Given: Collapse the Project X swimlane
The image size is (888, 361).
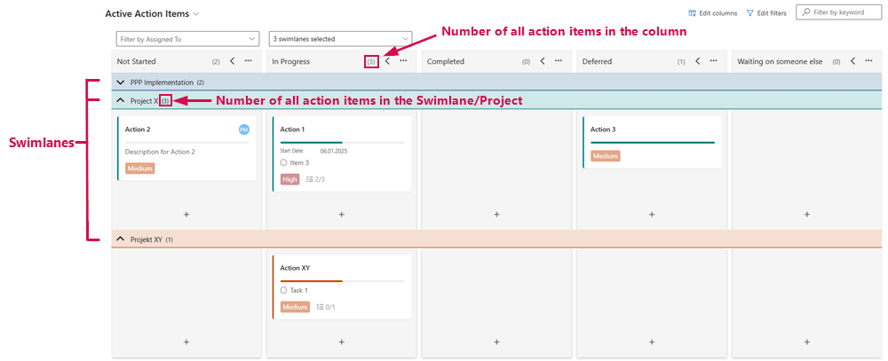Looking at the screenshot, I should coord(121,101).
